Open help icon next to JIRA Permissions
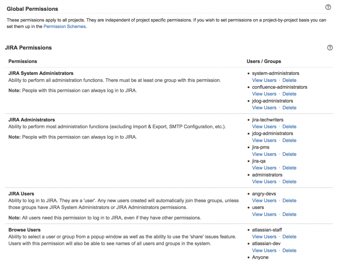This screenshot has width=337, height=261. [x=330, y=48]
